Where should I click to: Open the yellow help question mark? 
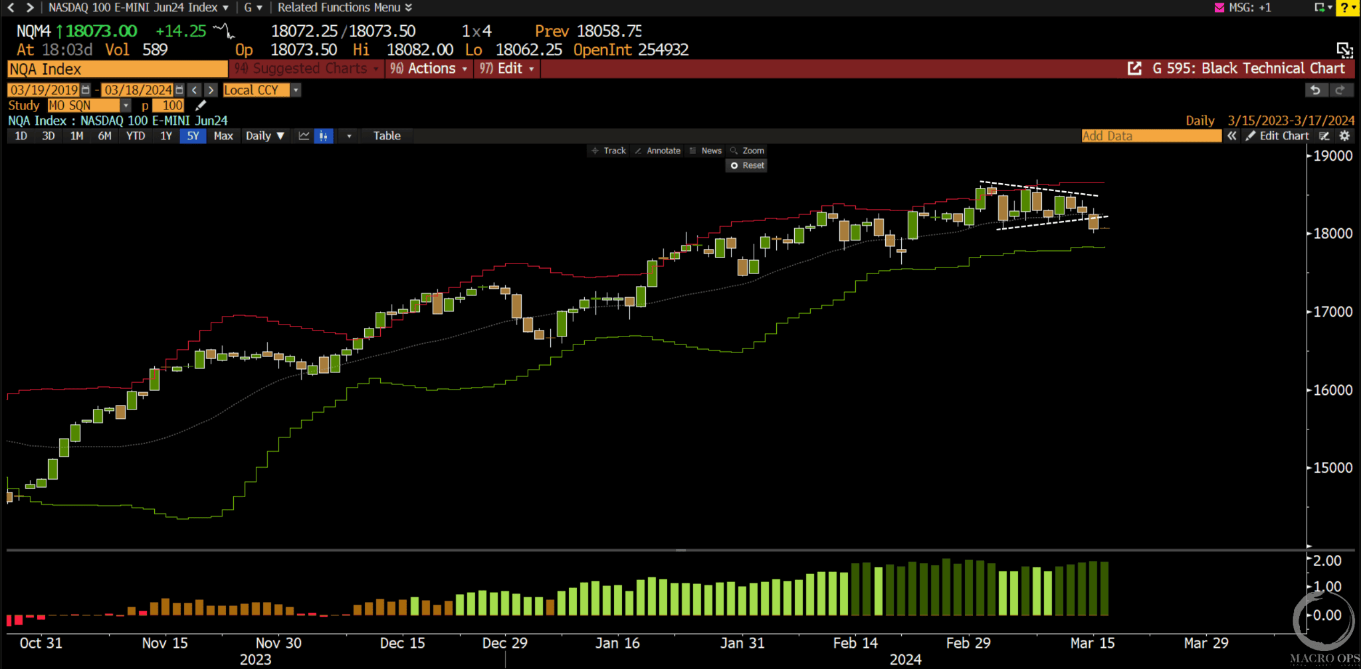pos(1348,7)
